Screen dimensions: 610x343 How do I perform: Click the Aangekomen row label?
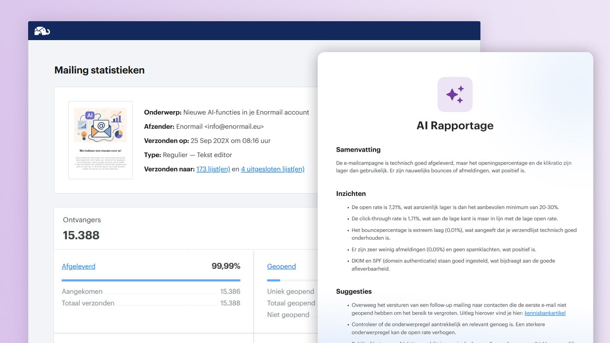click(x=82, y=291)
